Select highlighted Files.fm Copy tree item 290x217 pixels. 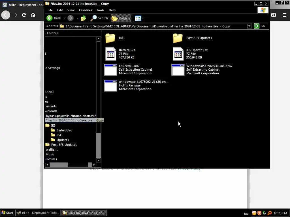click(75, 120)
